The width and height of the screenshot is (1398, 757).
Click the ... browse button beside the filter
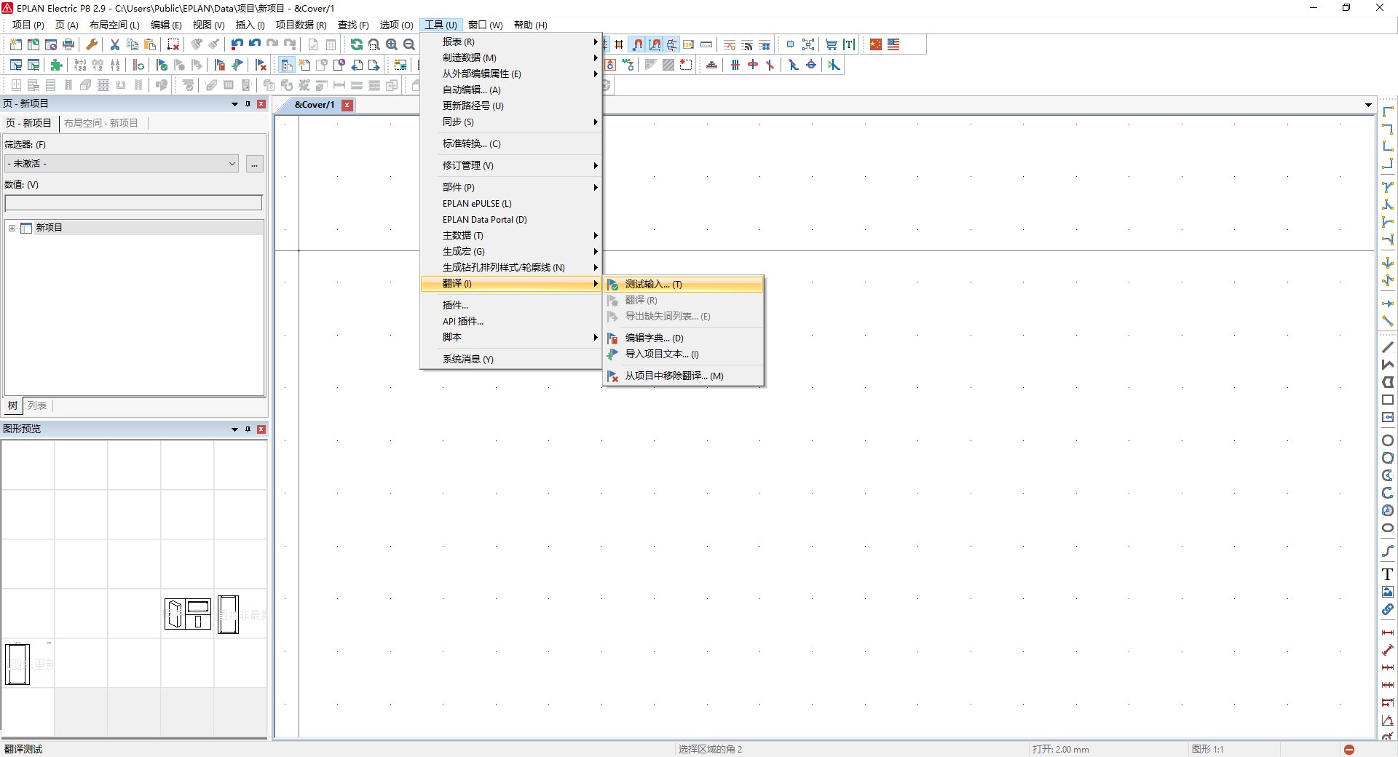pyautogui.click(x=254, y=165)
